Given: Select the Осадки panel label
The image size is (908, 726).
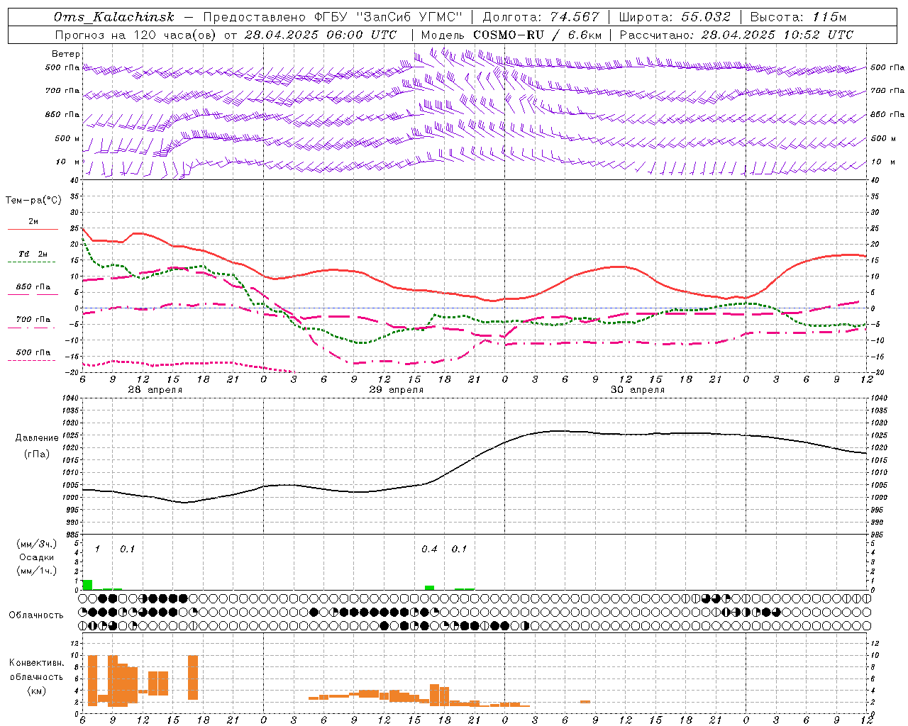Looking at the screenshot, I should point(37,557).
